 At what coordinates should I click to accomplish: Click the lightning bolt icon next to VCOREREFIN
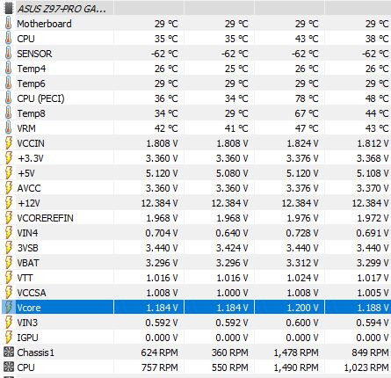(9, 218)
